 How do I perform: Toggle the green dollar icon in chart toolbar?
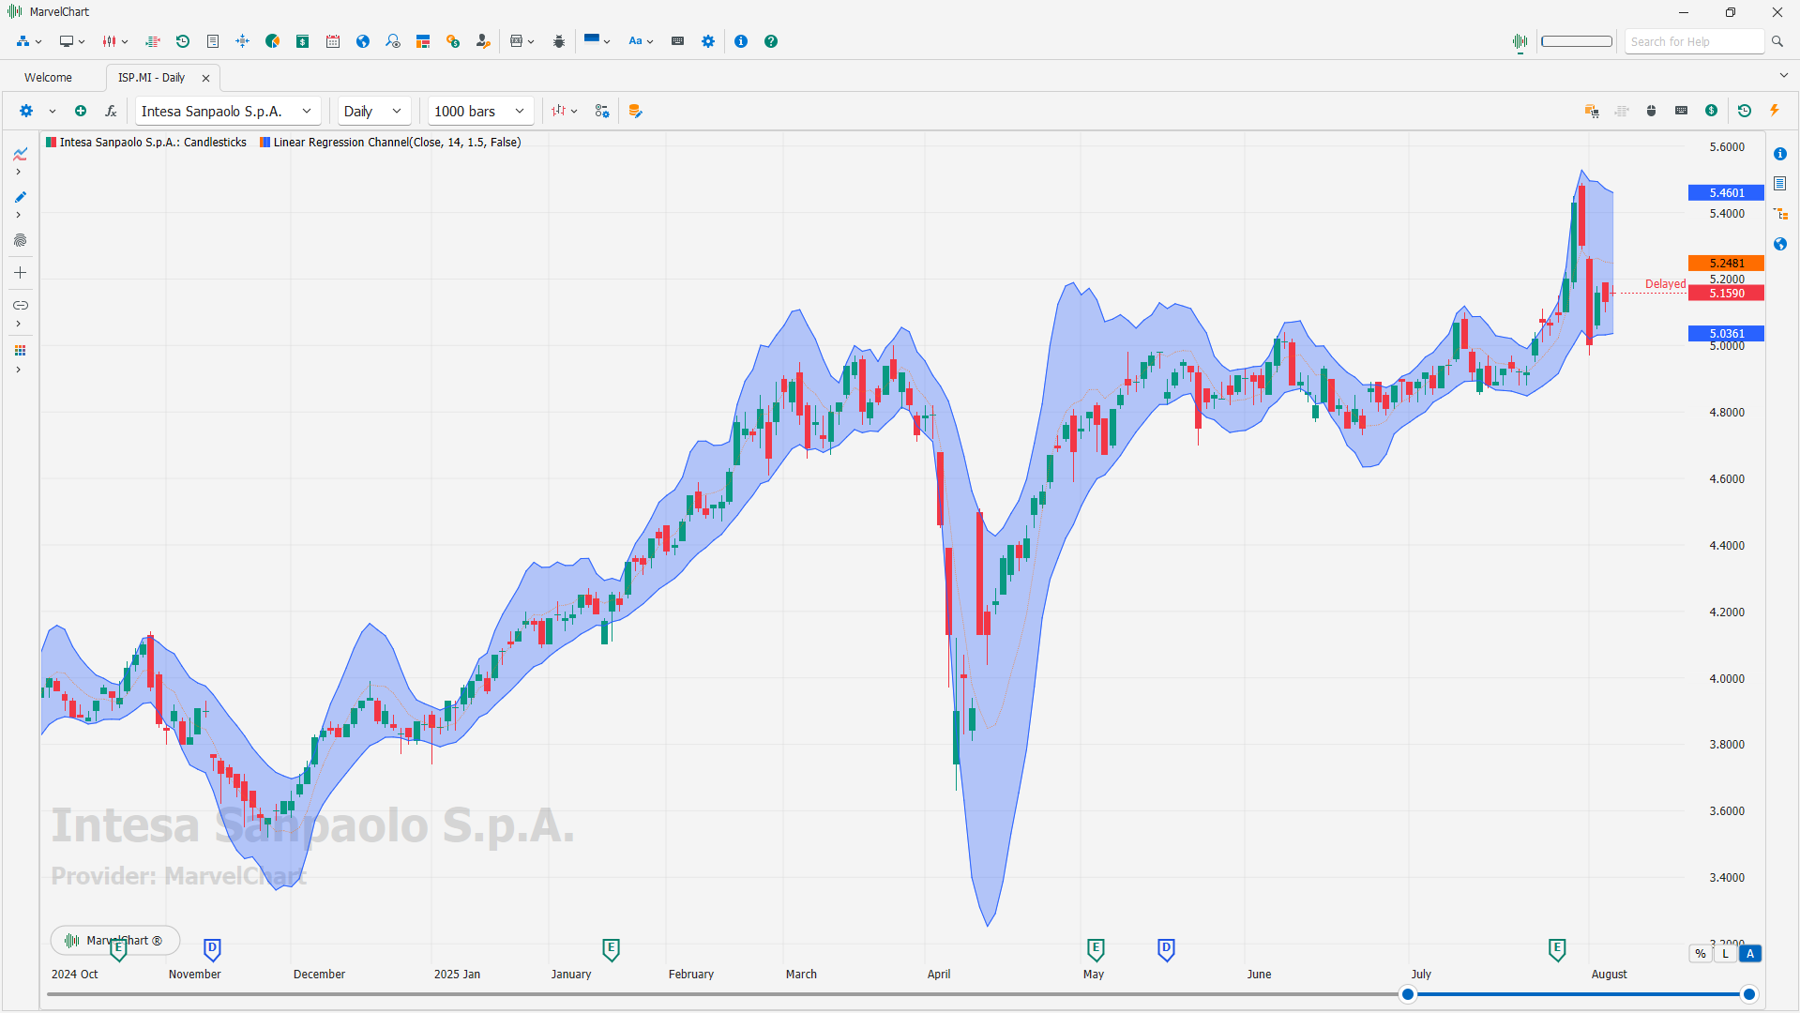click(1712, 111)
